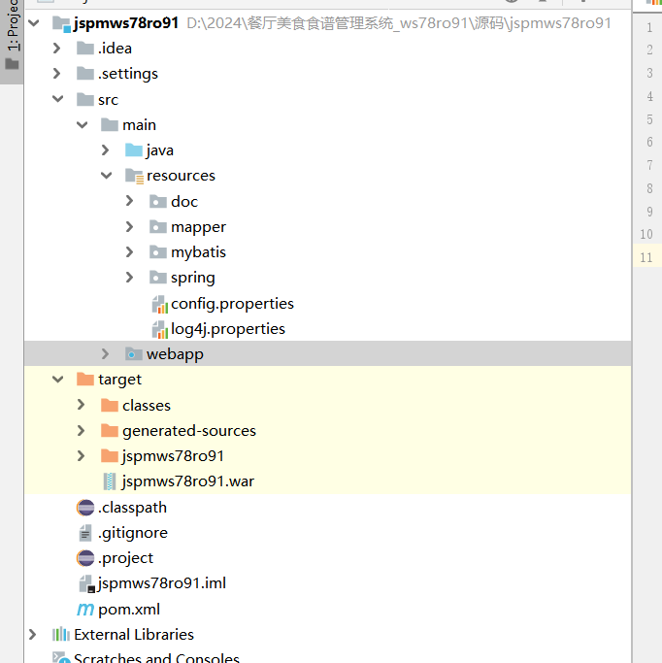Image resolution: width=662 pixels, height=663 pixels.
Task: Collapse the target folder
Action: point(57,380)
